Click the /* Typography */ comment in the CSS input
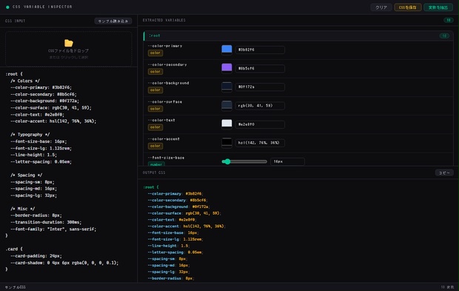Image resolution: width=459 pixels, height=291 pixels. click(30, 135)
